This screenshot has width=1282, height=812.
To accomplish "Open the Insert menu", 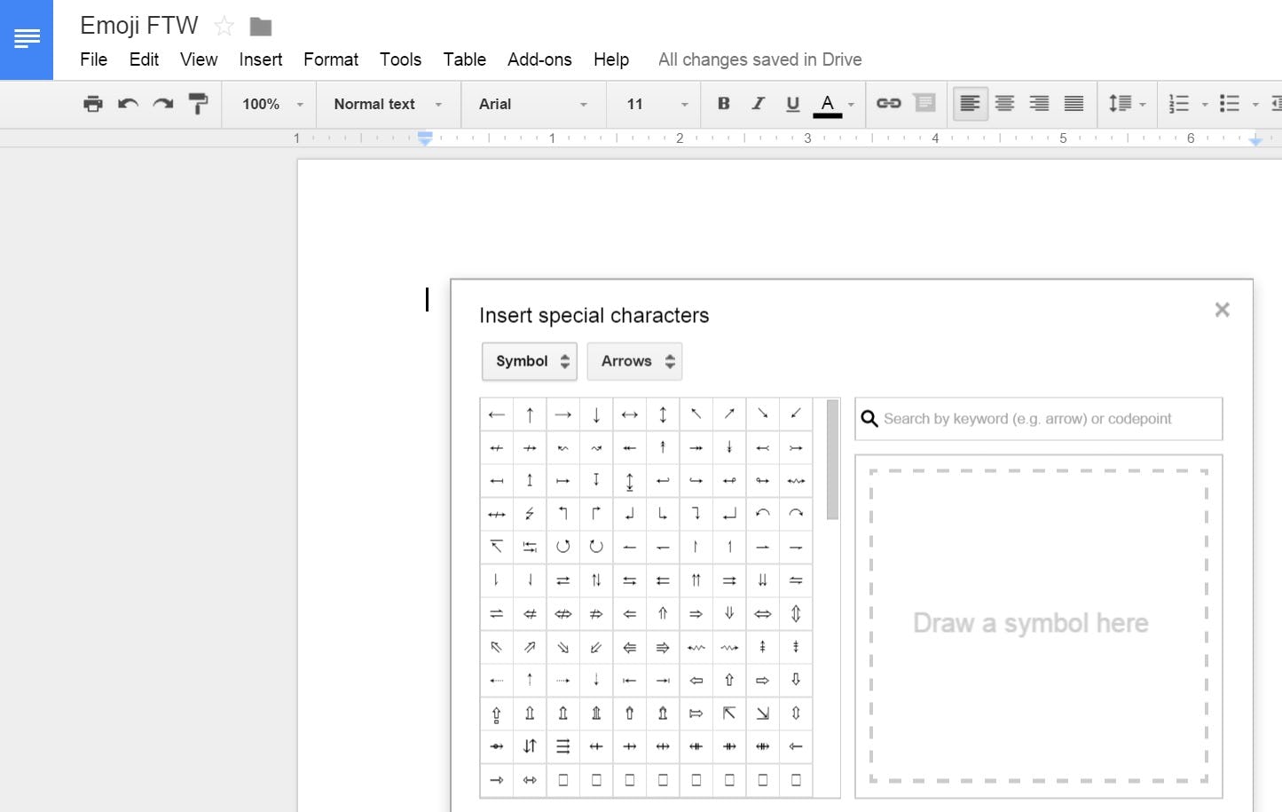I will click(260, 59).
